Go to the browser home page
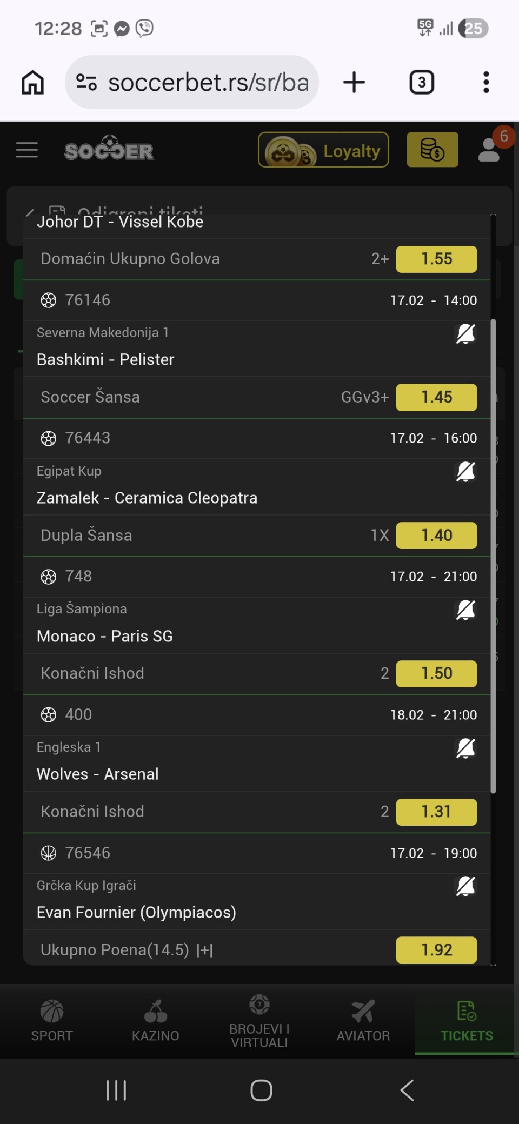The image size is (519, 1124). point(32,83)
